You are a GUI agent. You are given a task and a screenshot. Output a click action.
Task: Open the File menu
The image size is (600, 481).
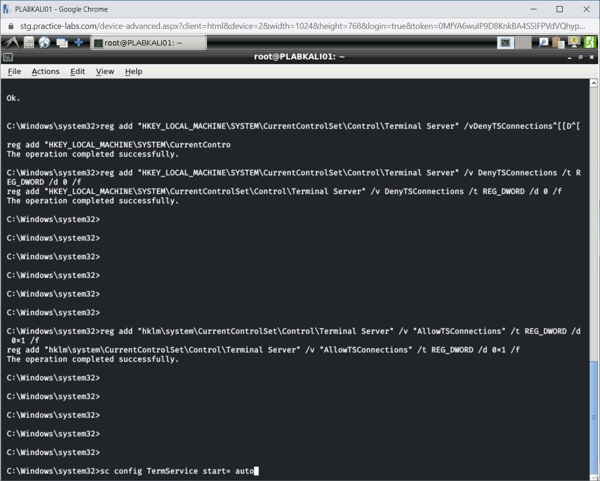14,71
